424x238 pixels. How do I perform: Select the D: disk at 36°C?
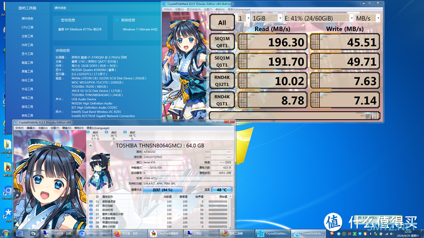click(114, 136)
